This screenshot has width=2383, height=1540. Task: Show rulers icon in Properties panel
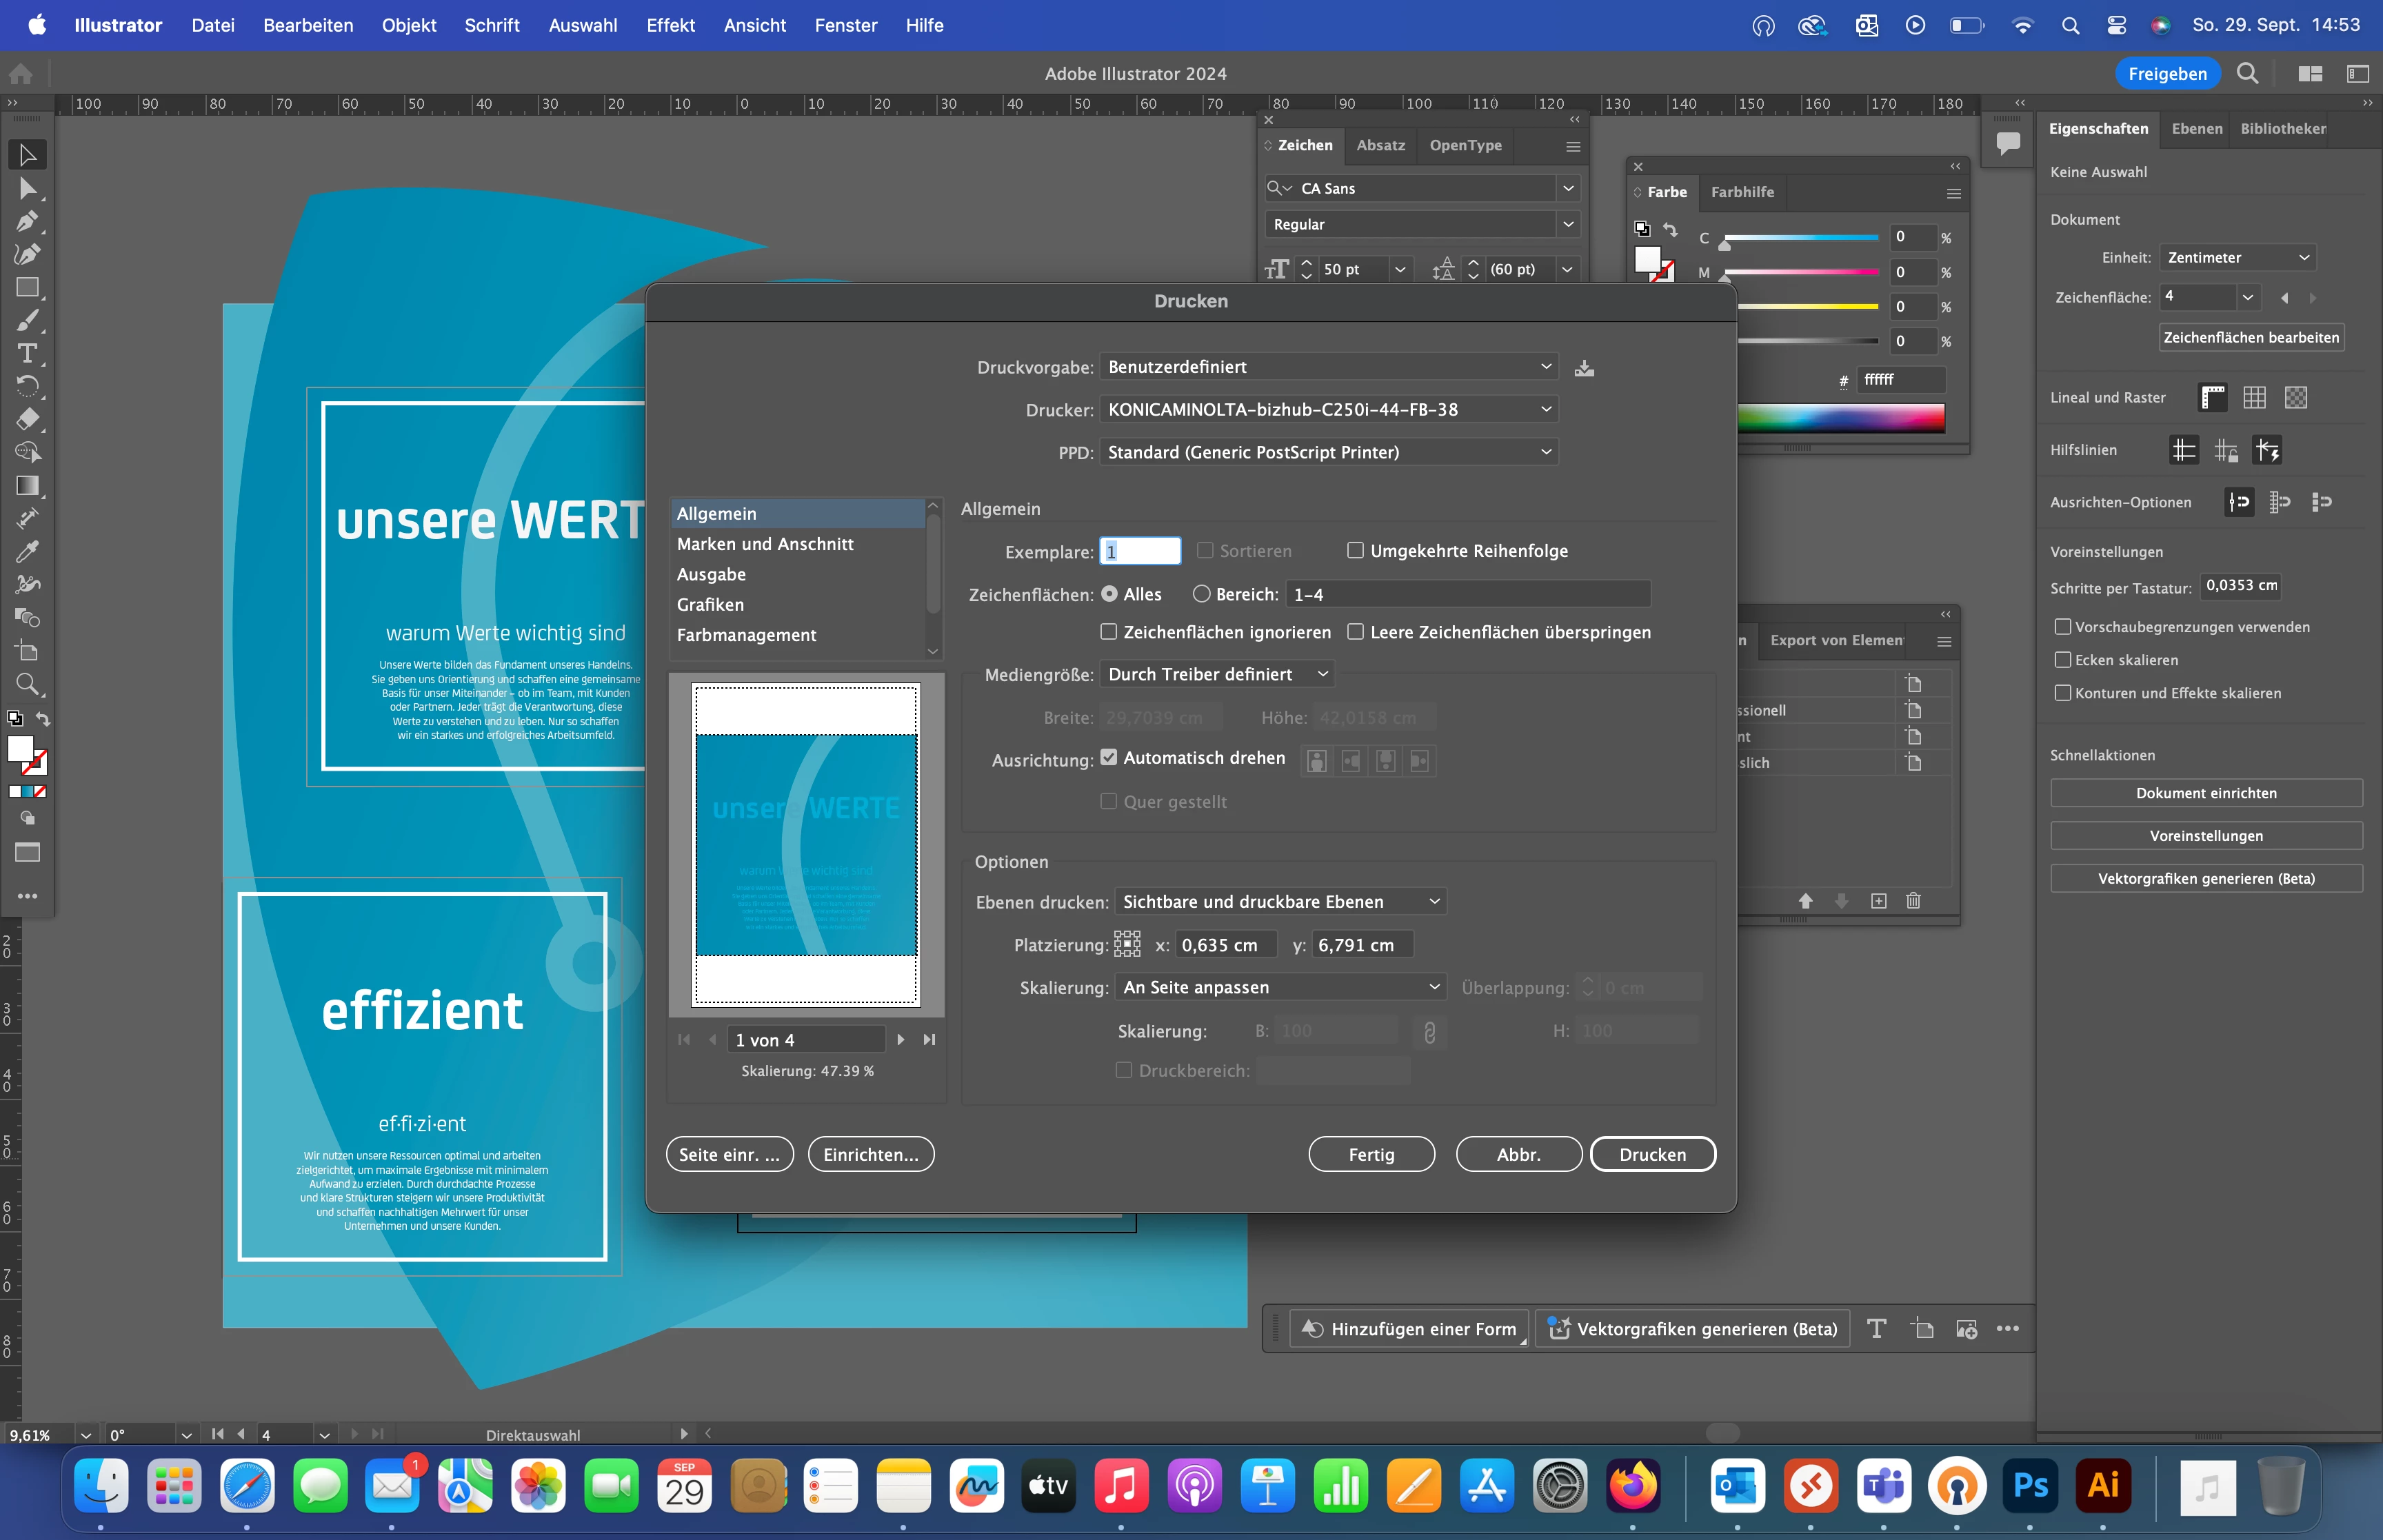[x=2212, y=398]
